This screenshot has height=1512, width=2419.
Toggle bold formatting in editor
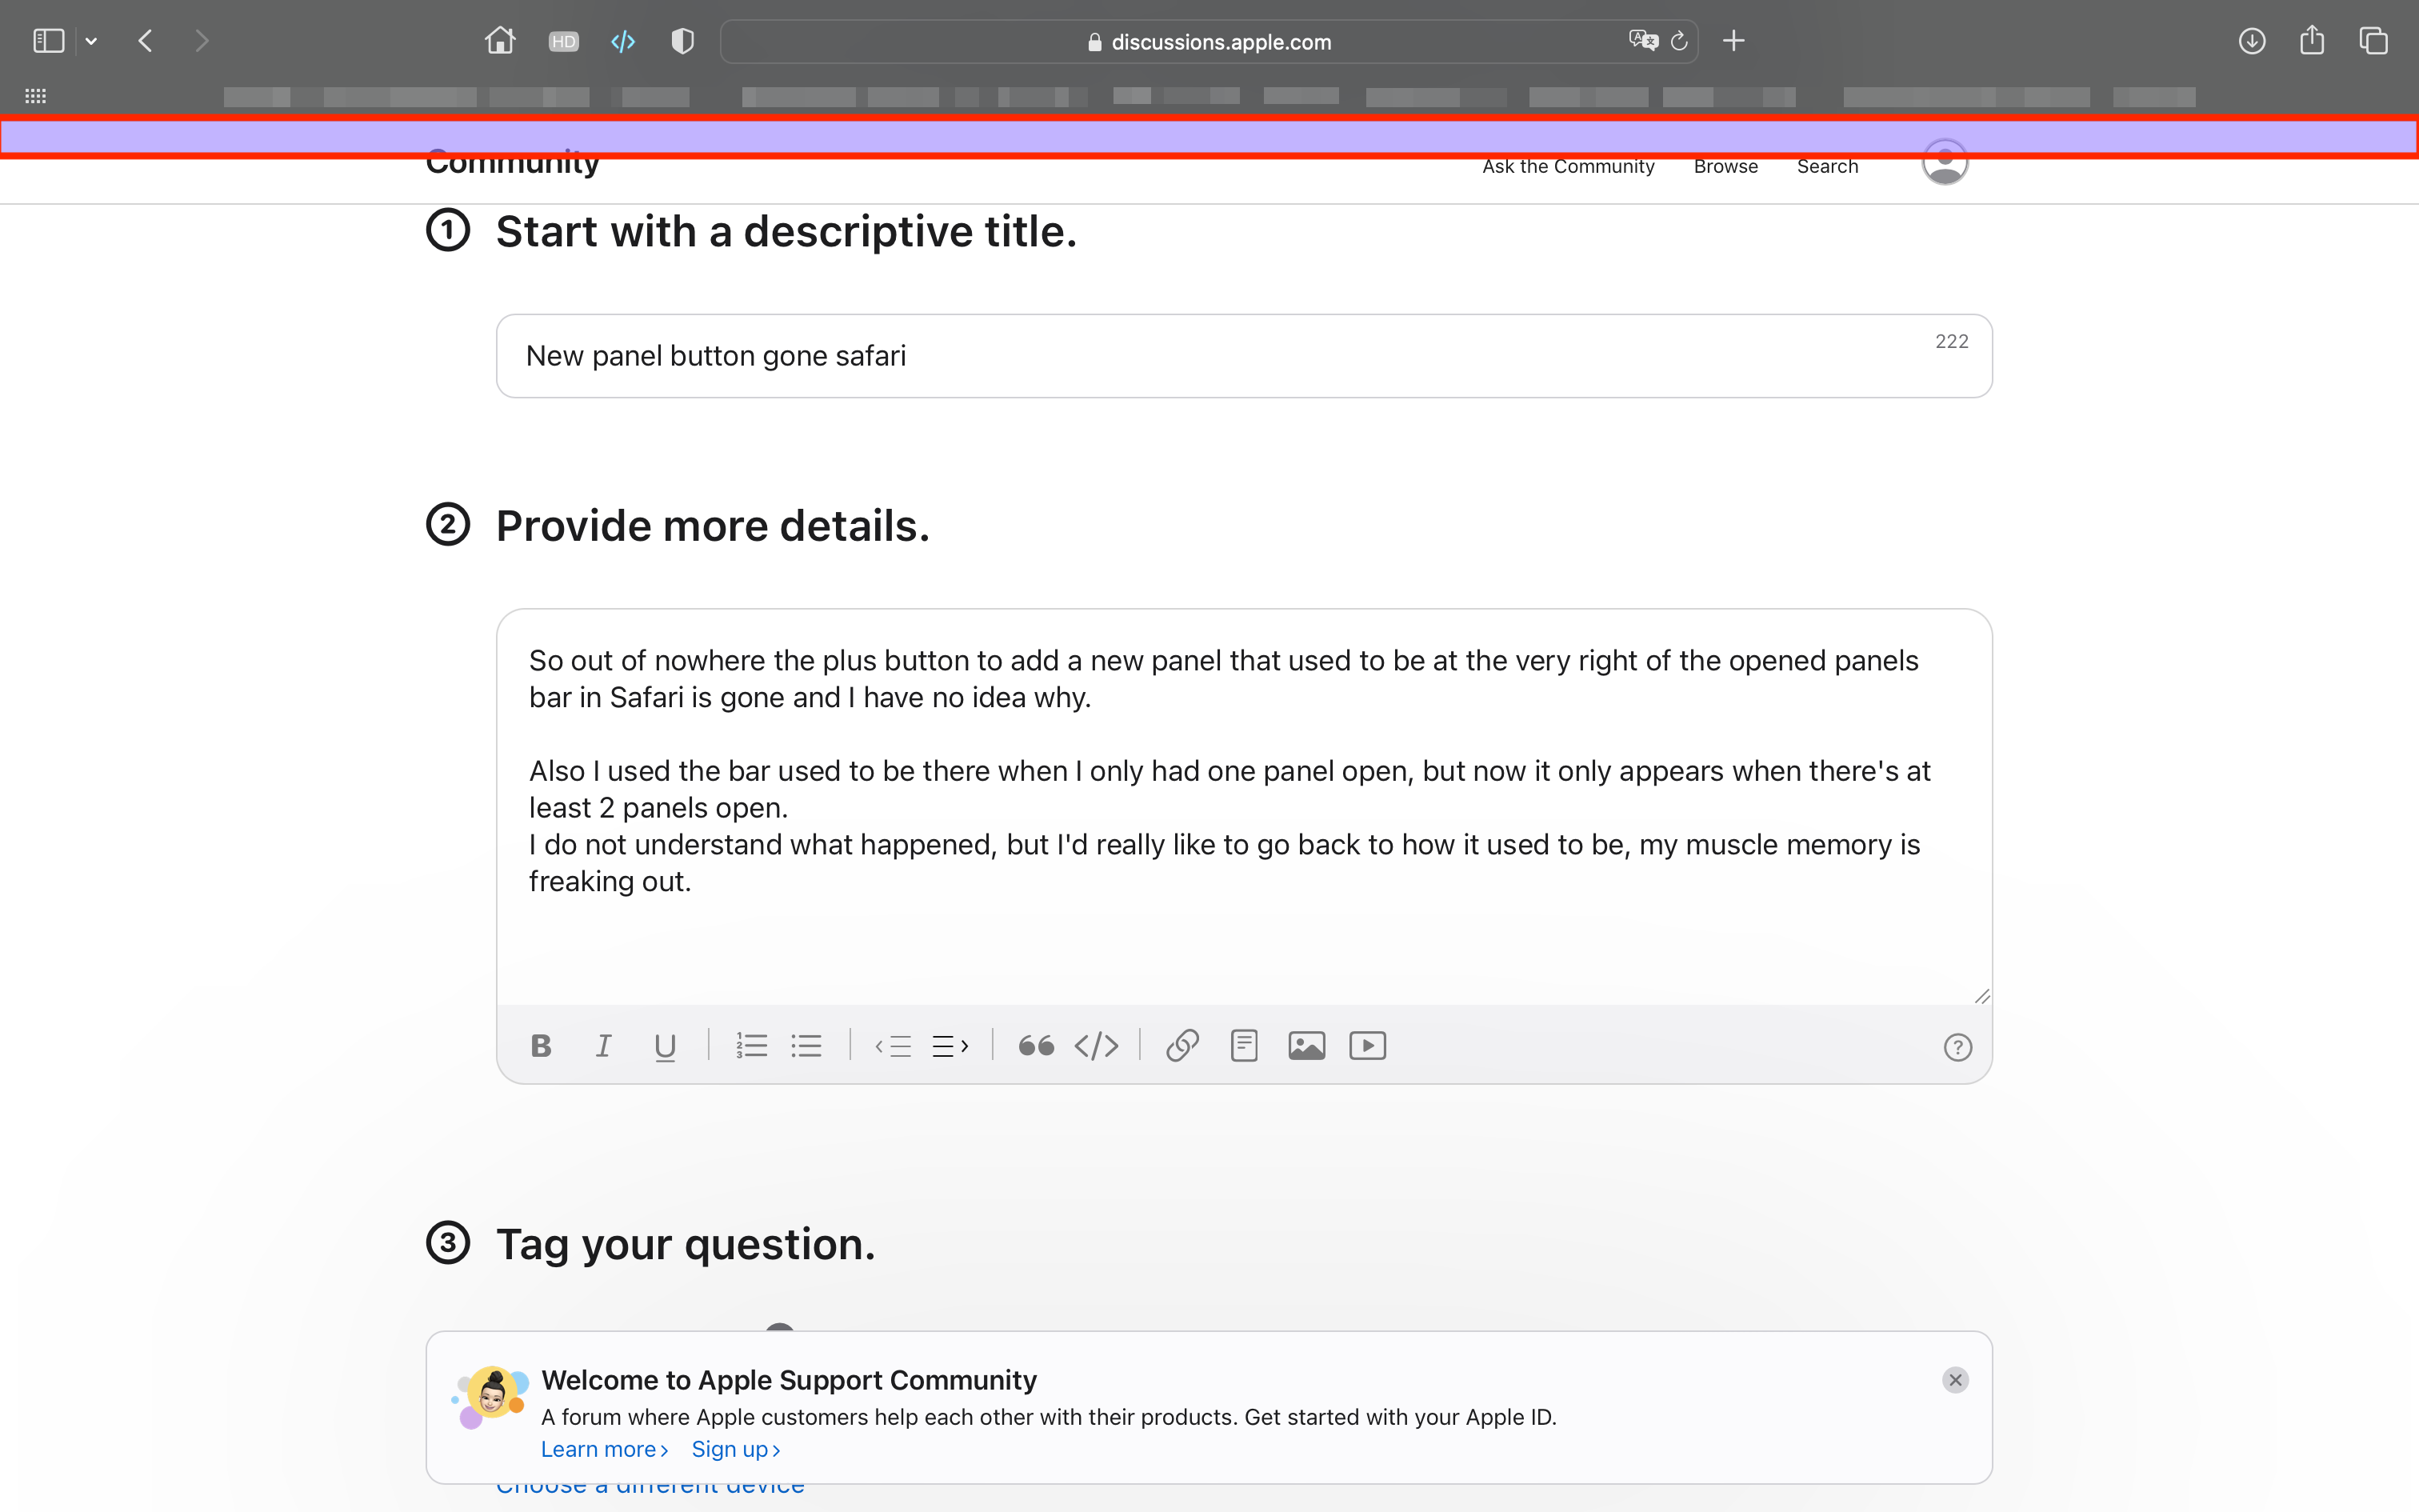click(541, 1046)
